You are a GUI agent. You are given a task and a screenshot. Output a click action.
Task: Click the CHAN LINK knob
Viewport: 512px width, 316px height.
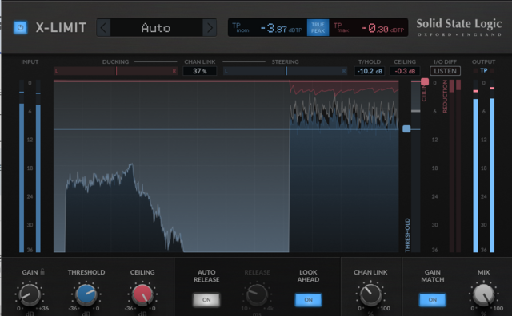coord(370,294)
